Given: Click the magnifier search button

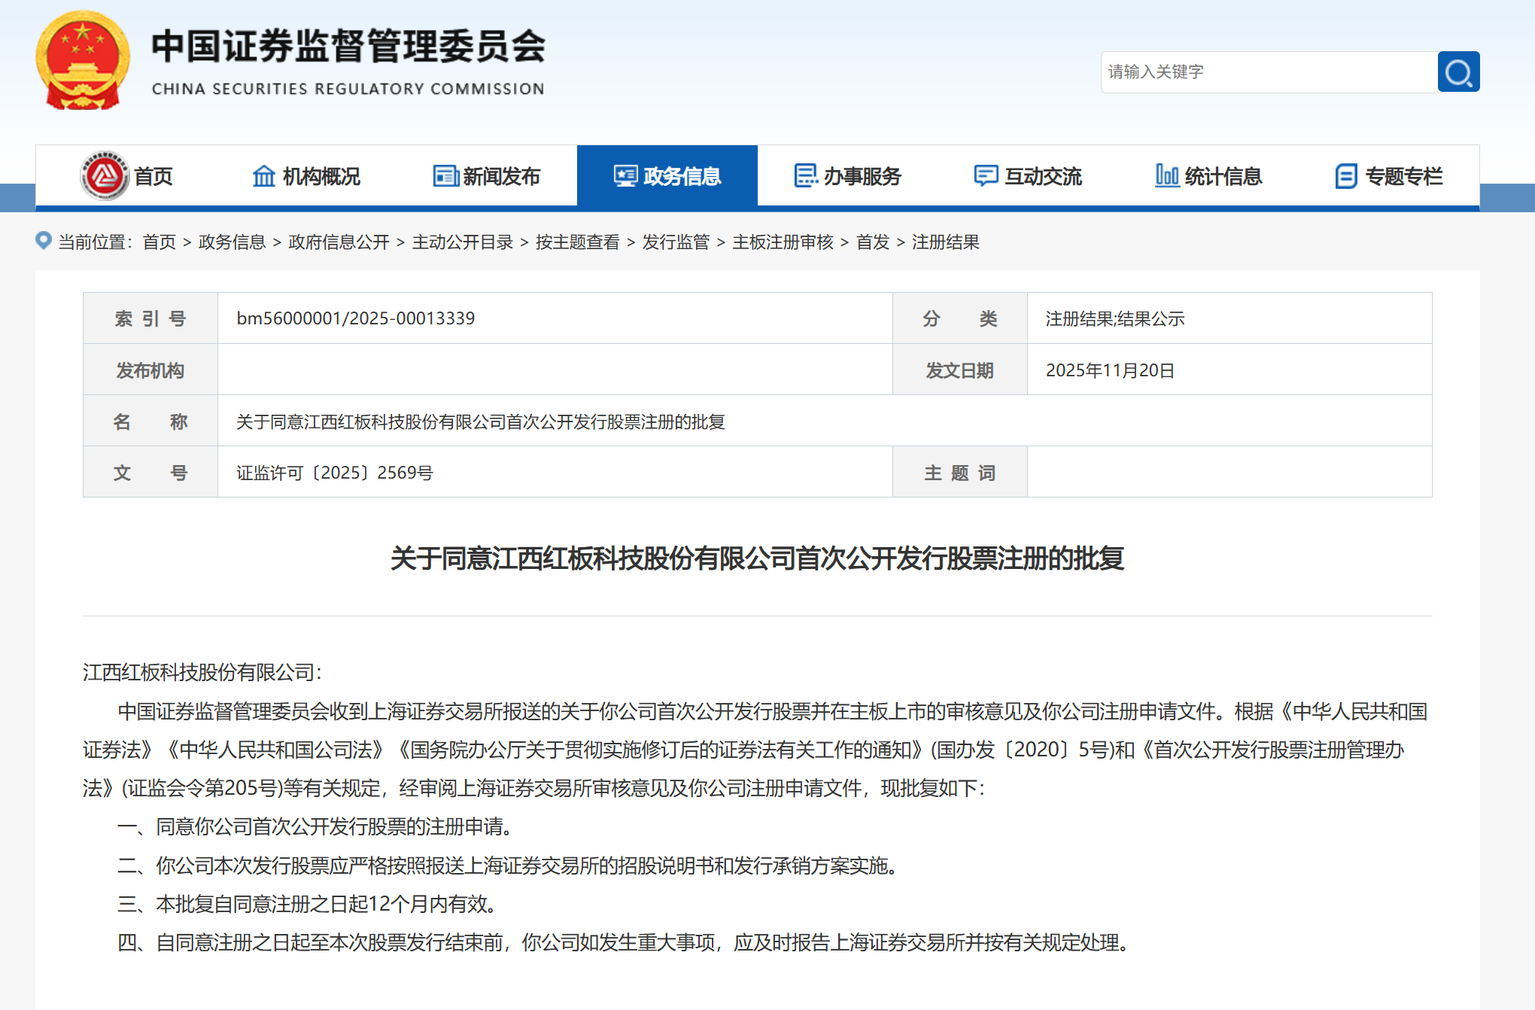Looking at the screenshot, I should 1457,72.
